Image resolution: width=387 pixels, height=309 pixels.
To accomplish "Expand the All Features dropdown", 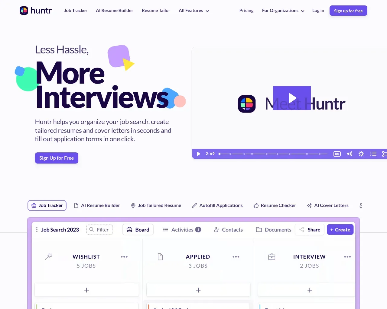I will tap(194, 11).
